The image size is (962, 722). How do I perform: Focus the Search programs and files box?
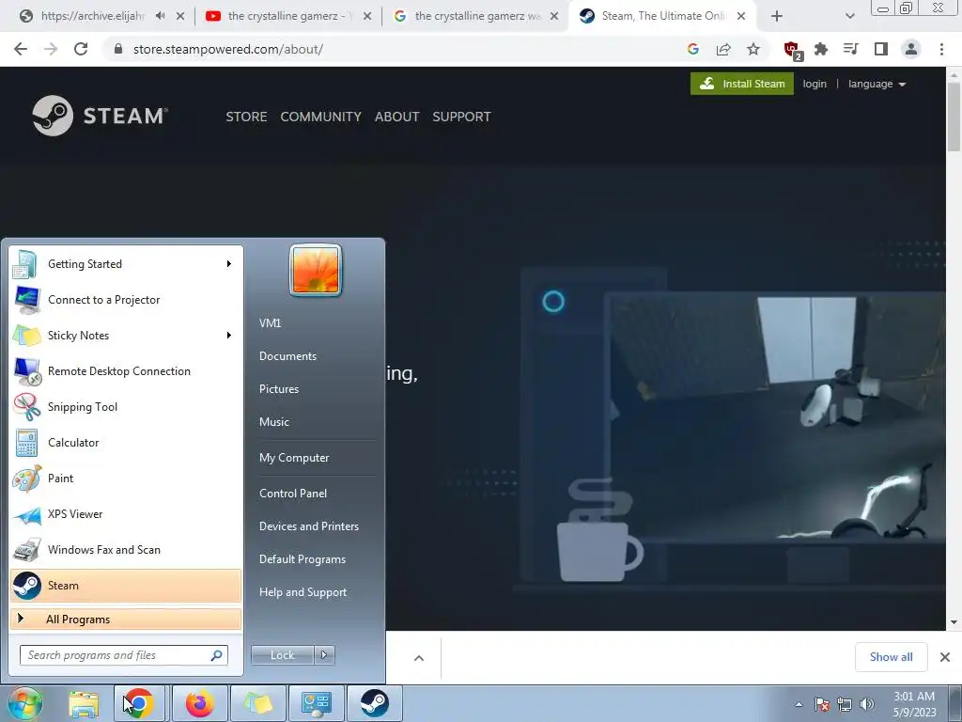(123, 655)
